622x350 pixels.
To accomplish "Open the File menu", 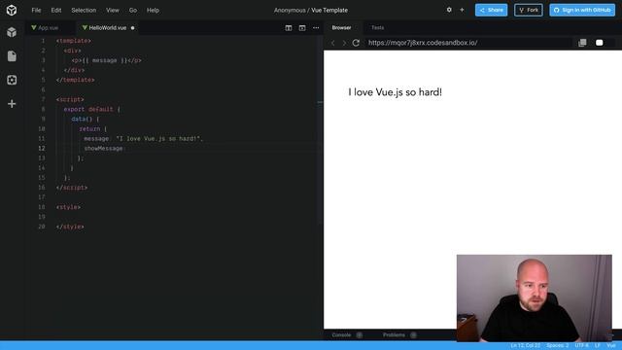I will (x=36, y=11).
